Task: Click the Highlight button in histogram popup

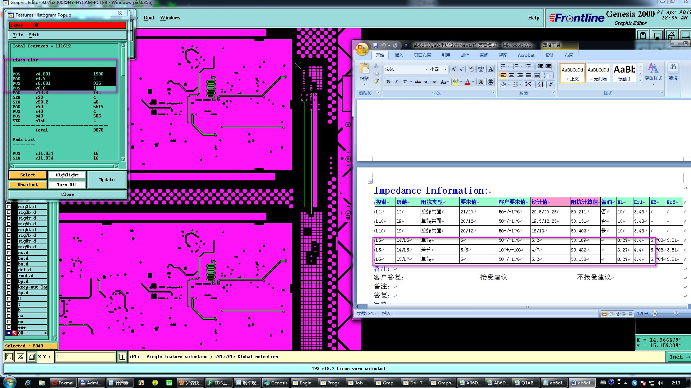Action: pos(67,175)
